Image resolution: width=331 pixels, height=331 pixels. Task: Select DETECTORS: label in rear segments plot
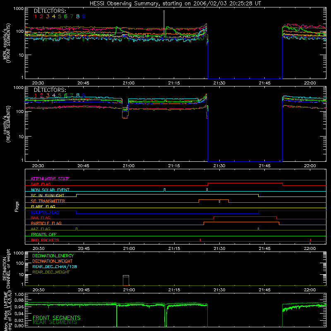tap(50, 90)
